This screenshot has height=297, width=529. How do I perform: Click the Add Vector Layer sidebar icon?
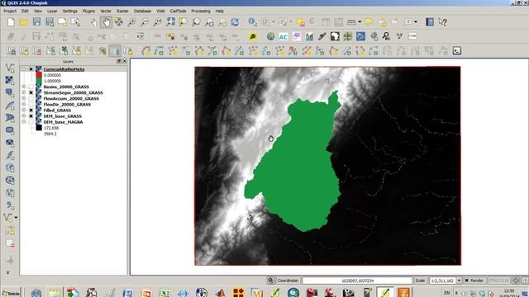(x=10, y=68)
